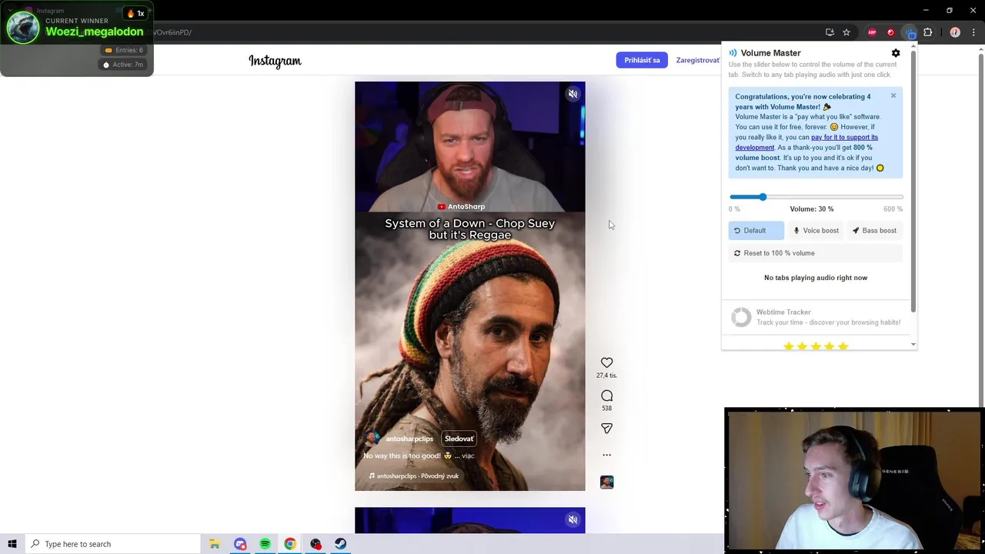Open the Webtime Tracker promo

816,317
